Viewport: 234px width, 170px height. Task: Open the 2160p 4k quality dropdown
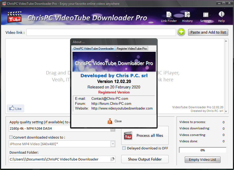click(113, 130)
